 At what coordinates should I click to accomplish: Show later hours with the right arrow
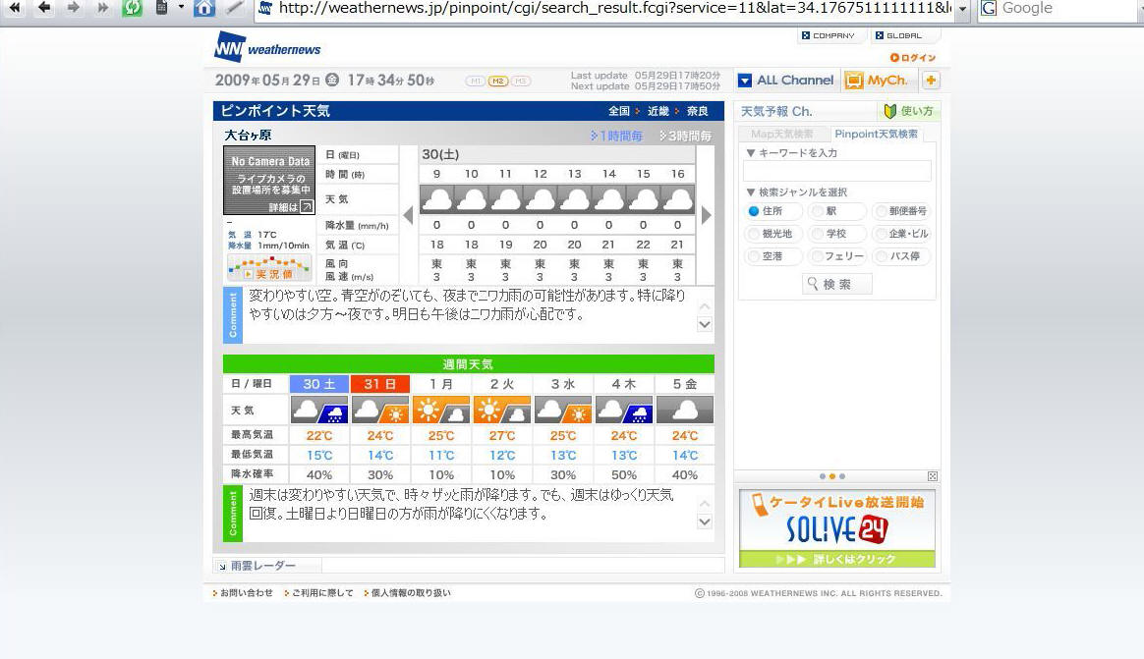[x=707, y=215]
